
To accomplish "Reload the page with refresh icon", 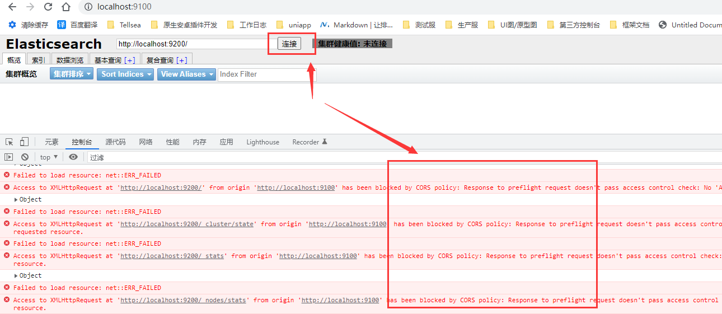I will [x=48, y=7].
